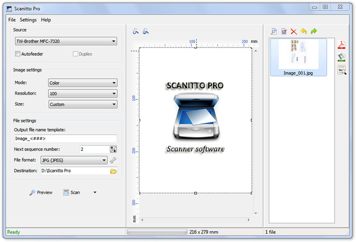Click the bottom-middle selection handle
Screen dimensions: 356x242
click(195, 193)
